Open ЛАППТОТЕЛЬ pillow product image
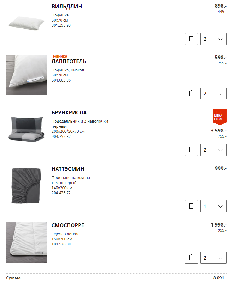 click(x=26, y=75)
